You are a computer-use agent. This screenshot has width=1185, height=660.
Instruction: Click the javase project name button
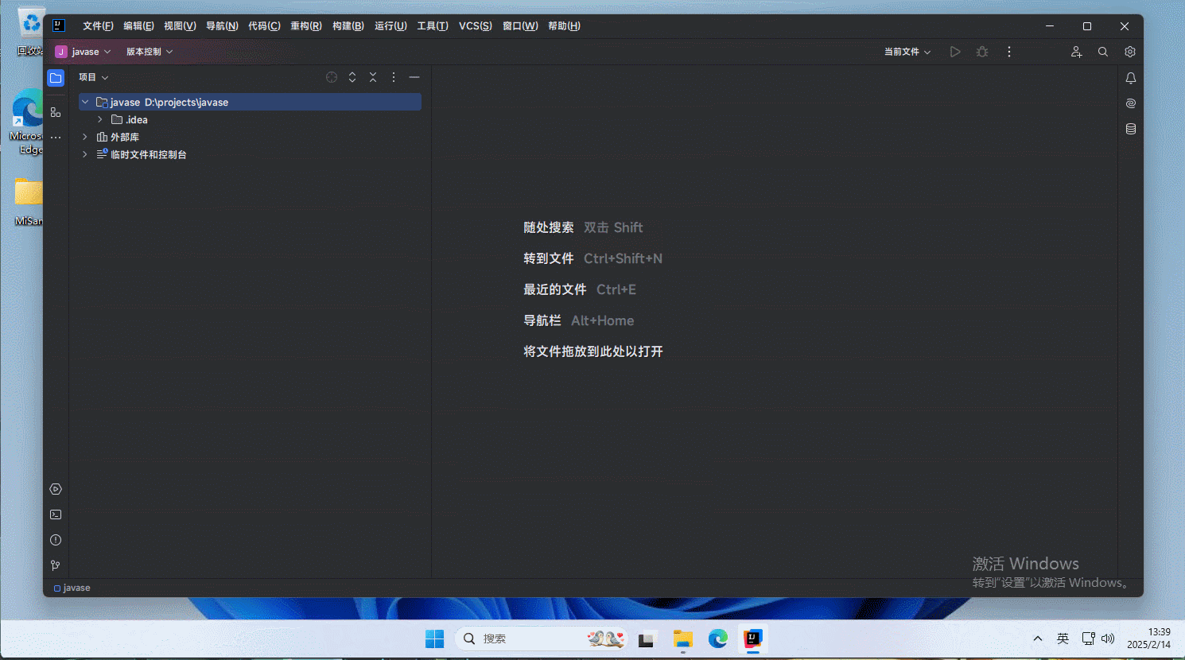tap(84, 52)
